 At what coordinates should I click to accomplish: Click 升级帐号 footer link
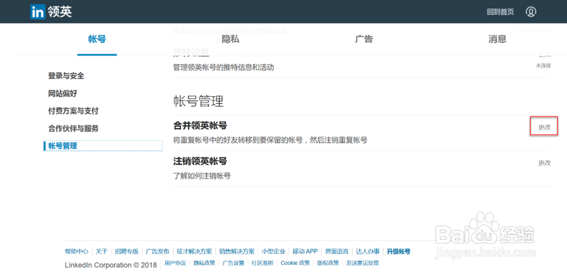tap(399, 252)
